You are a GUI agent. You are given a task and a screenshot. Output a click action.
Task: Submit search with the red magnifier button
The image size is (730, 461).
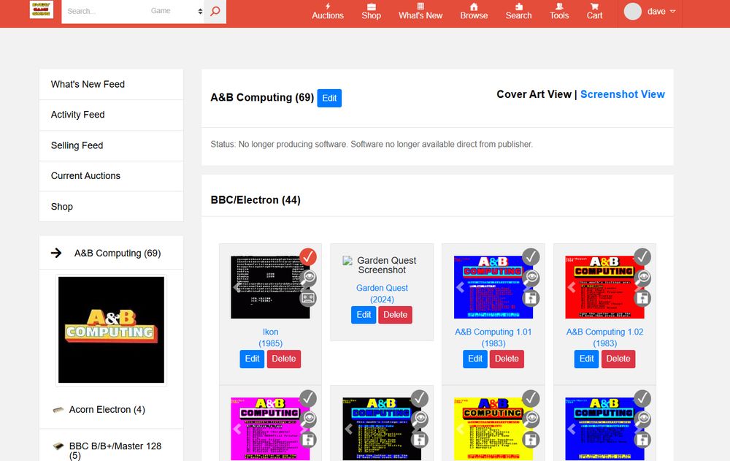(x=215, y=11)
